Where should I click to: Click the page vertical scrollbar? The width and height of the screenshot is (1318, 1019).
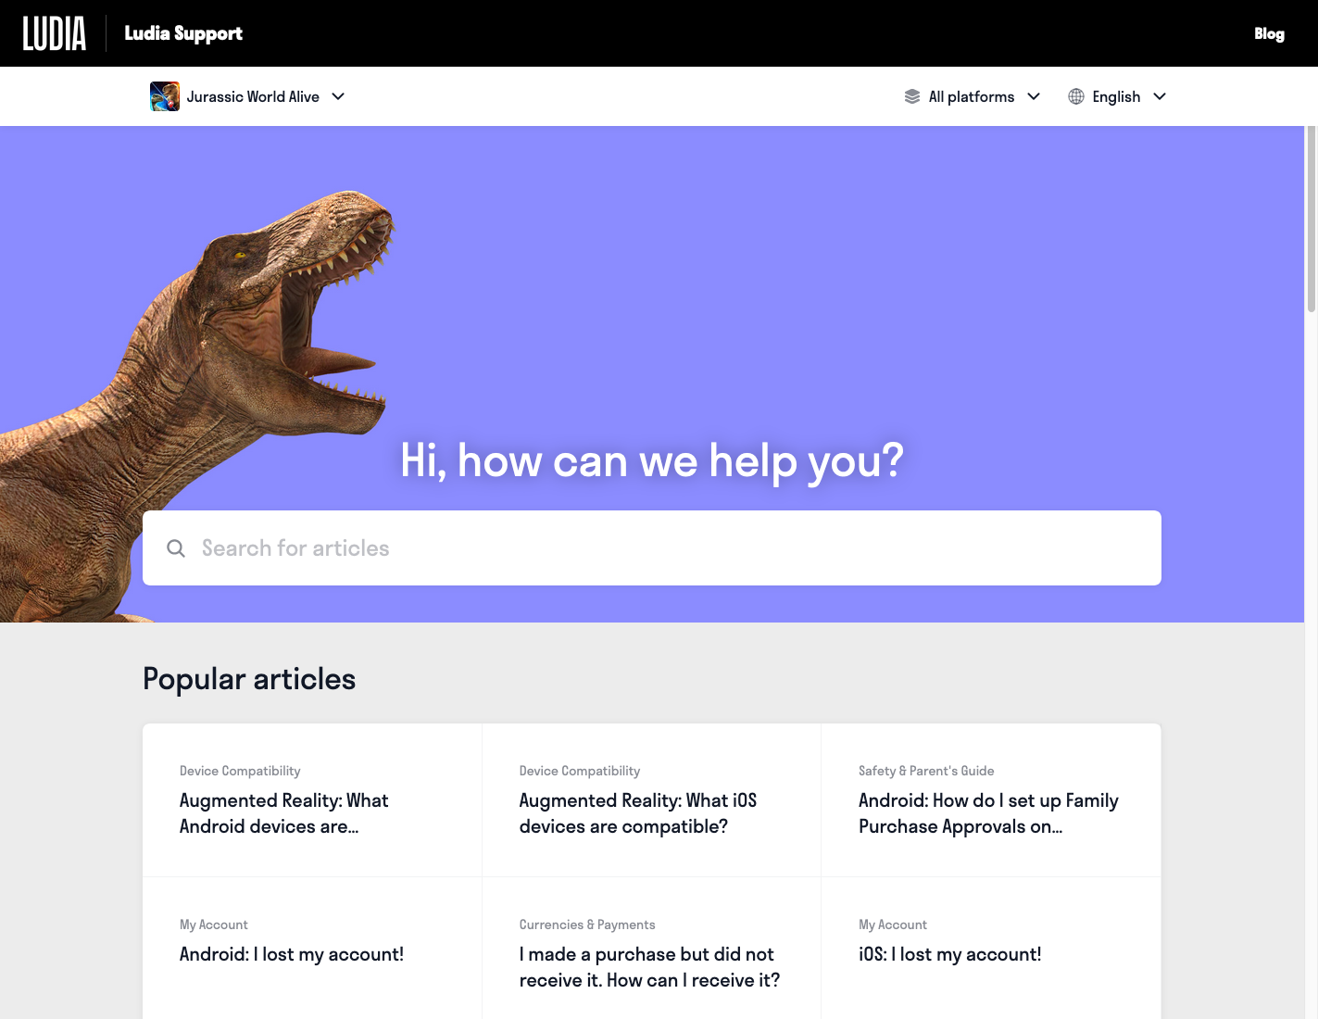click(1311, 222)
